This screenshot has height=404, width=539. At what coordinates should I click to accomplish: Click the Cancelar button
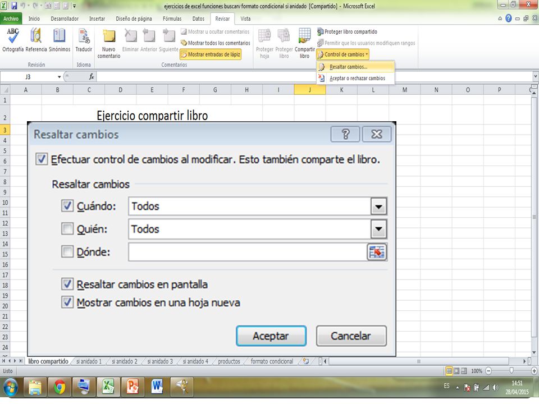(x=351, y=336)
